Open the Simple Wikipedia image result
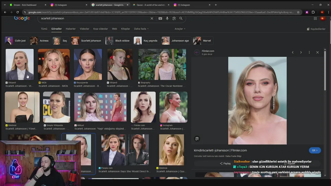The width and height of the screenshot is (331, 186). (57, 107)
